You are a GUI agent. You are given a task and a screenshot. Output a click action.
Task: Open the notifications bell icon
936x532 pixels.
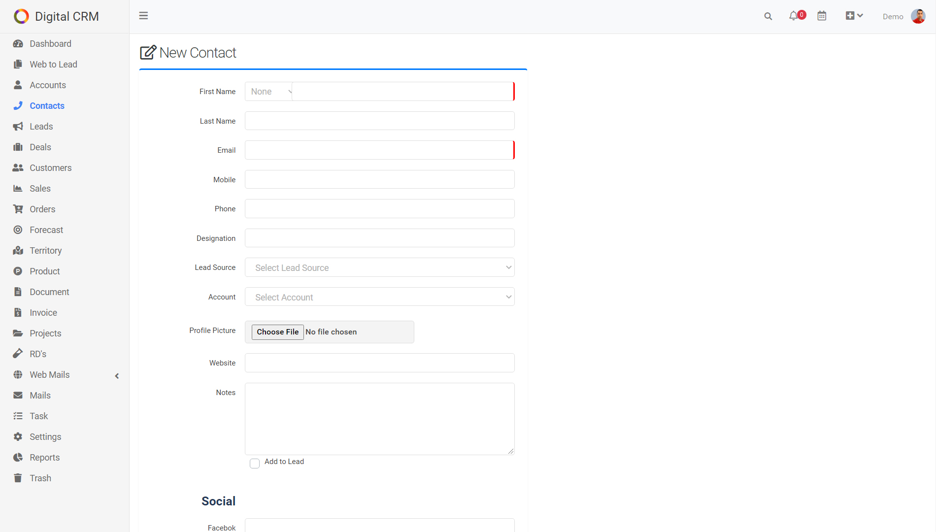pos(793,16)
